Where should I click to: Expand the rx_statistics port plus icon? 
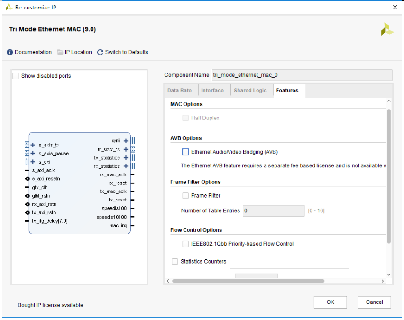coord(126,166)
